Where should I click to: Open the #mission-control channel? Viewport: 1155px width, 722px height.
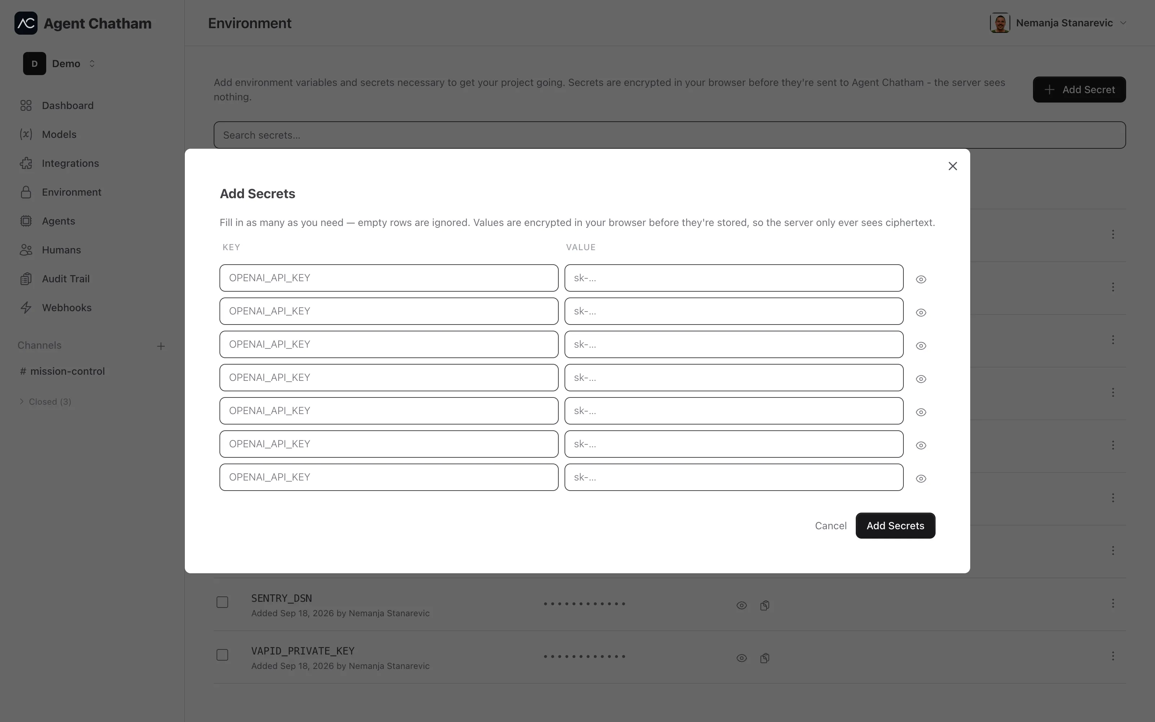point(62,371)
